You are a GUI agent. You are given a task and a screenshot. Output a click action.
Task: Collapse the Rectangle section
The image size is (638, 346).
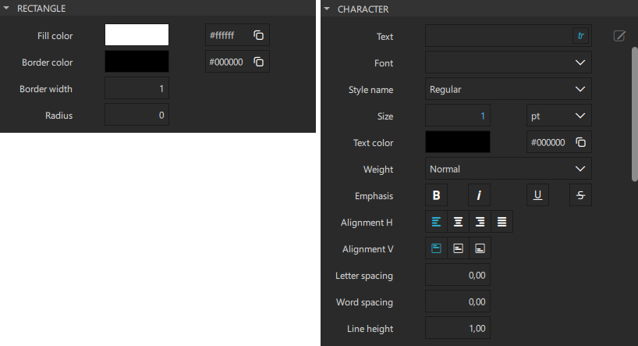6,8
